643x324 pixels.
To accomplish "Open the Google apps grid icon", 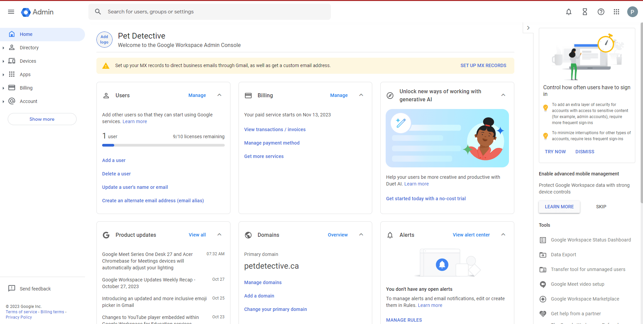I will click(x=616, y=12).
